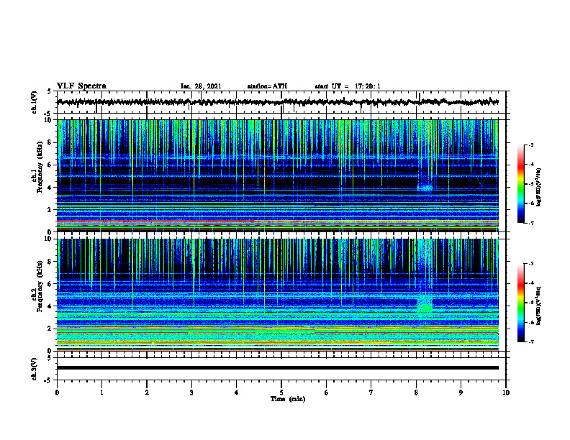The image size is (570, 440).
Task: Click the flat black ch.3 voltage trace
Action: 277,368
